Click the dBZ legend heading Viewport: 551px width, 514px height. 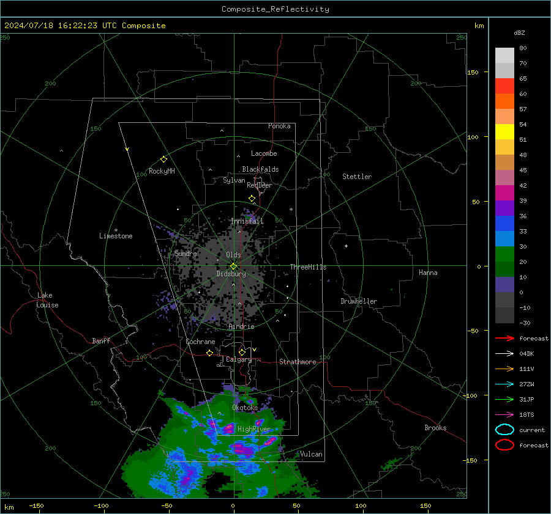click(519, 33)
